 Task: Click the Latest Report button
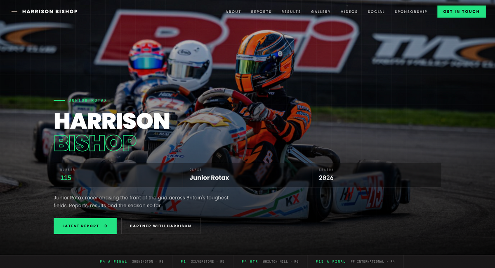[x=85, y=226]
